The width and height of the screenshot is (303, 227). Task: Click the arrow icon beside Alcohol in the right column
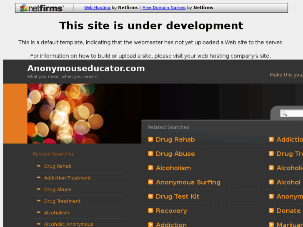(x=271, y=182)
